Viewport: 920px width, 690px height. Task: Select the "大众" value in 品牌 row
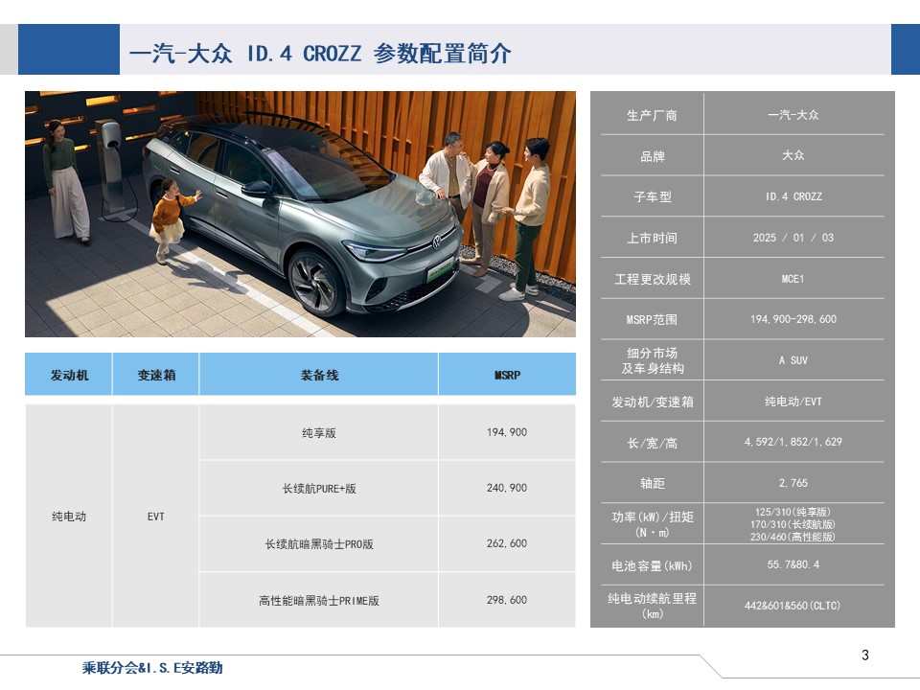(x=793, y=155)
